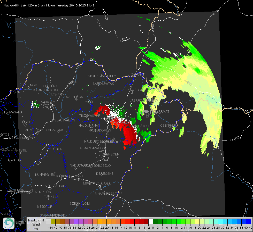Click the KAZINCBARCIKA city label
253x232 pixels.
click(x=46, y=90)
